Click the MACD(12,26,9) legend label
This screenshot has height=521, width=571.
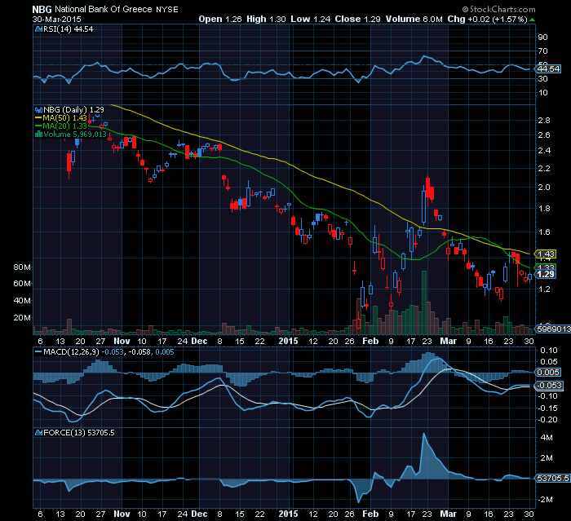(x=71, y=352)
